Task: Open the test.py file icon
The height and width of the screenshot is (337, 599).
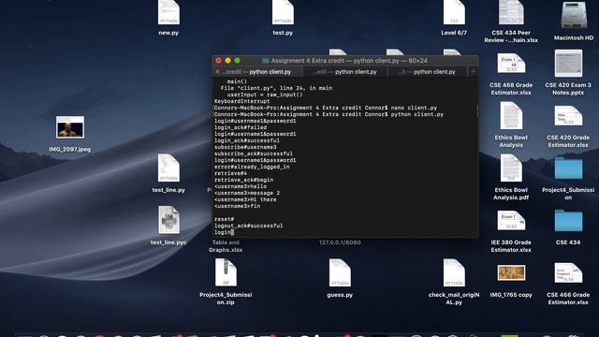Action: pyautogui.click(x=283, y=12)
